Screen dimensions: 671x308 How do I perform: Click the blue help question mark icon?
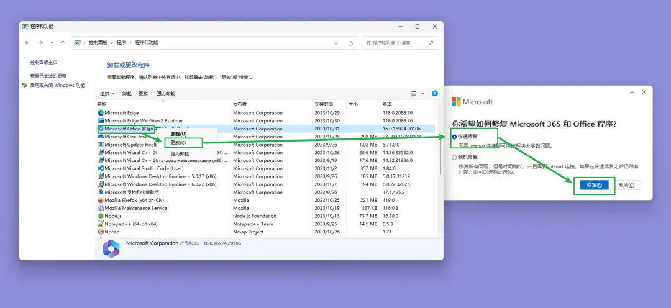pyautogui.click(x=435, y=93)
